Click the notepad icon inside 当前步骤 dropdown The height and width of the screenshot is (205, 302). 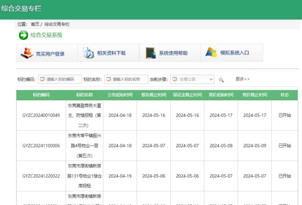pos(175,79)
